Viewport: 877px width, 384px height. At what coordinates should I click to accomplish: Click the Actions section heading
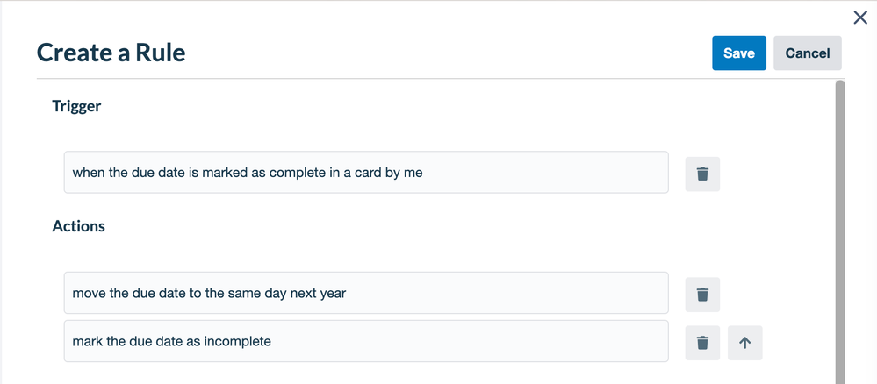point(78,226)
